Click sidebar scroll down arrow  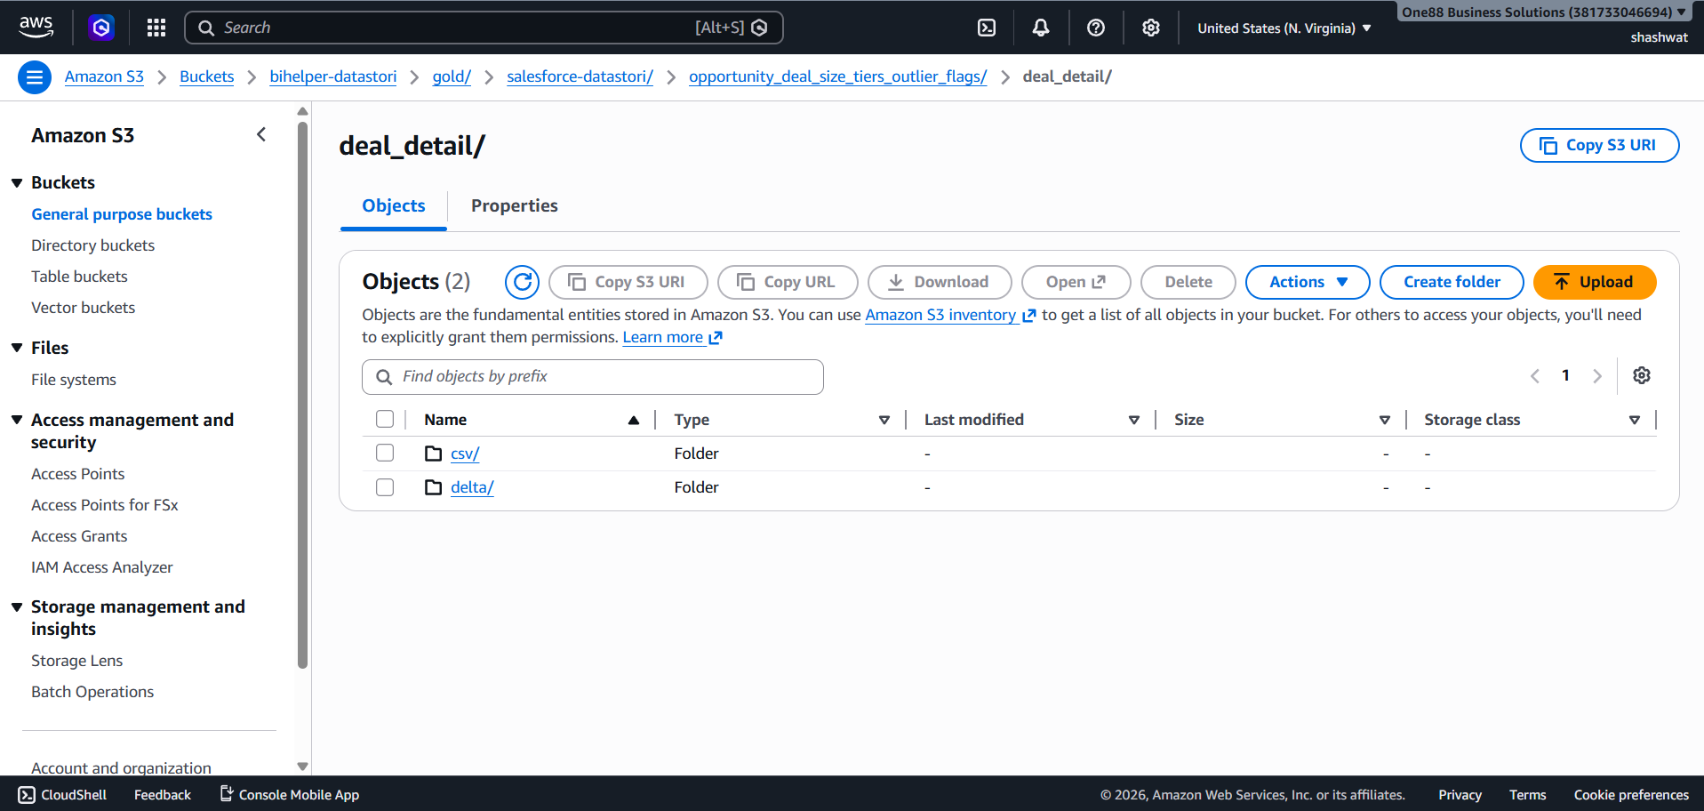(302, 767)
